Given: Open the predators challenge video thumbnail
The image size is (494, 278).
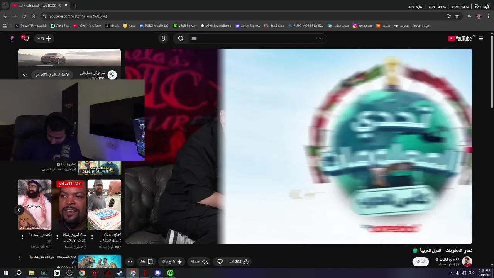Looking at the screenshot, I should (100, 261).
